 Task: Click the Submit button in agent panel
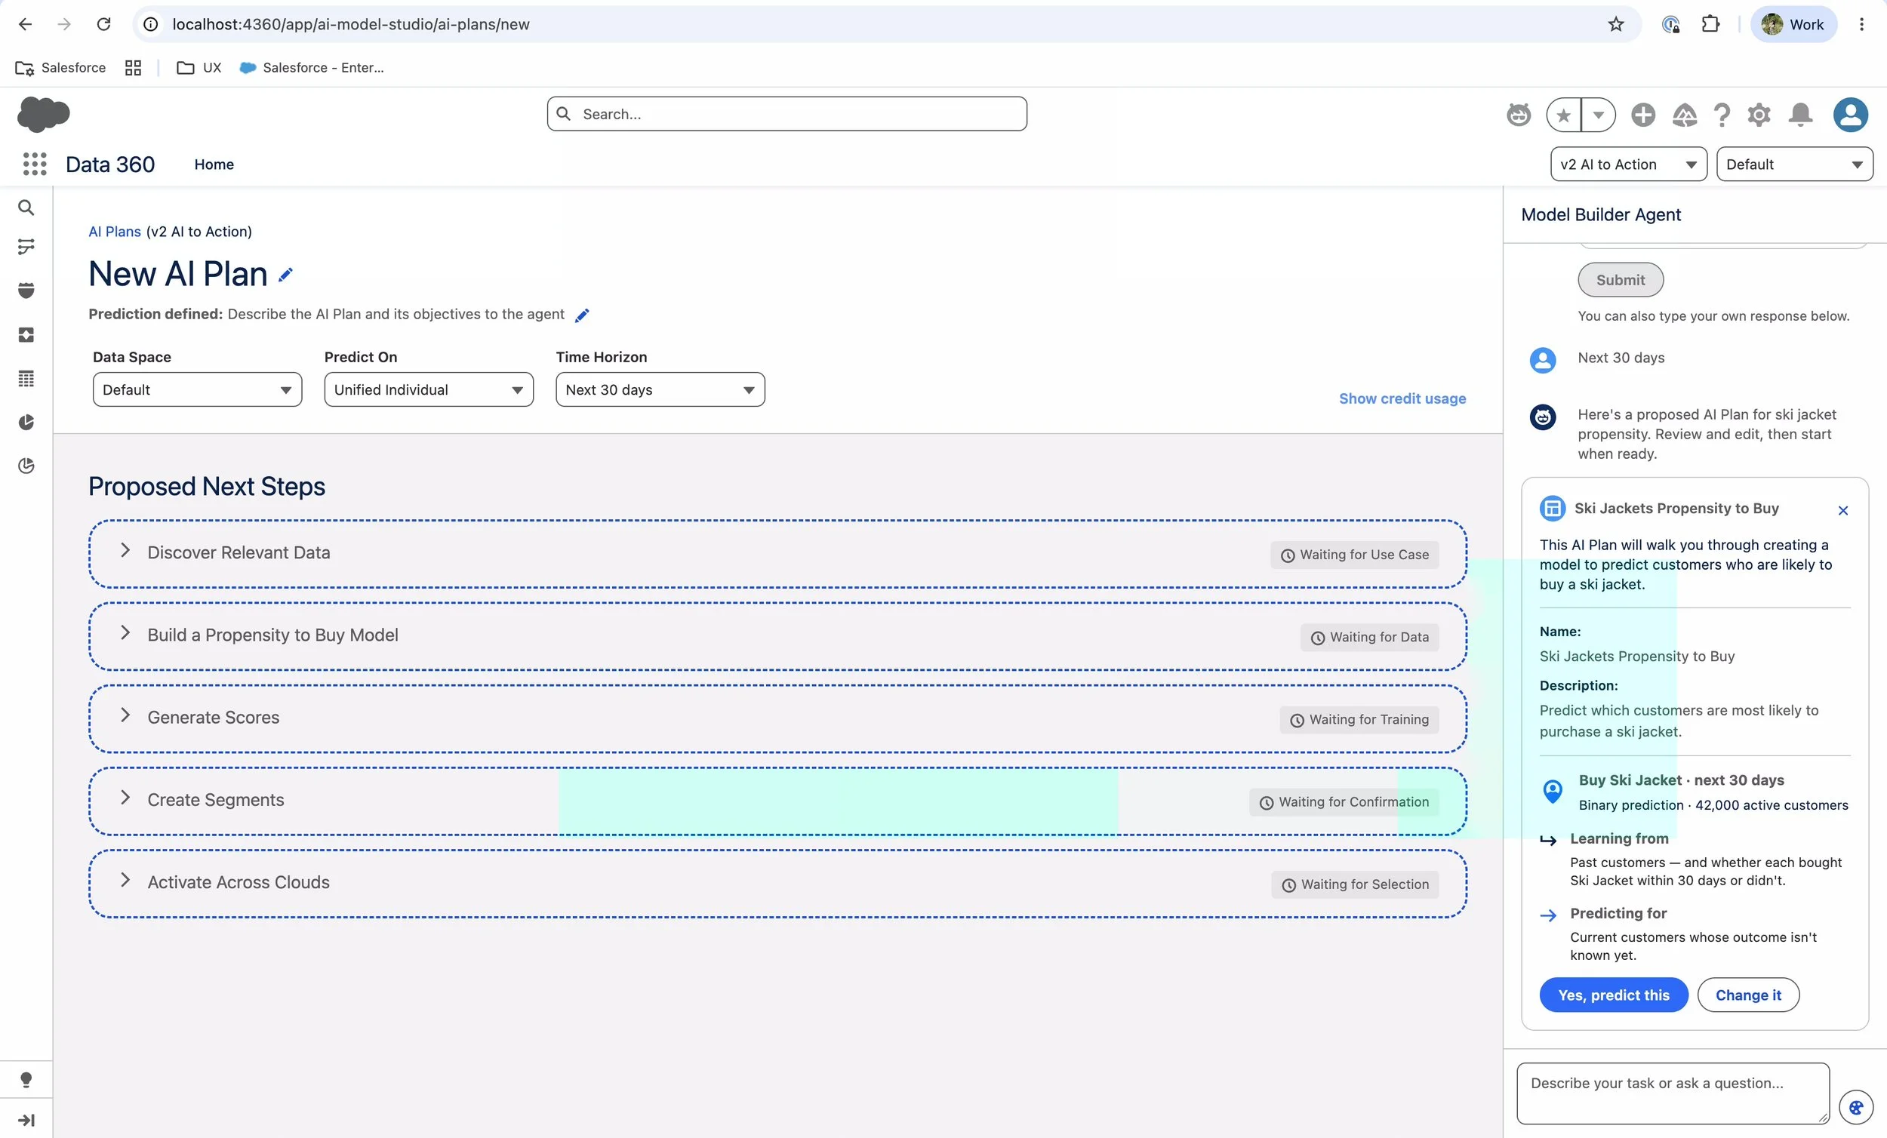point(1621,280)
